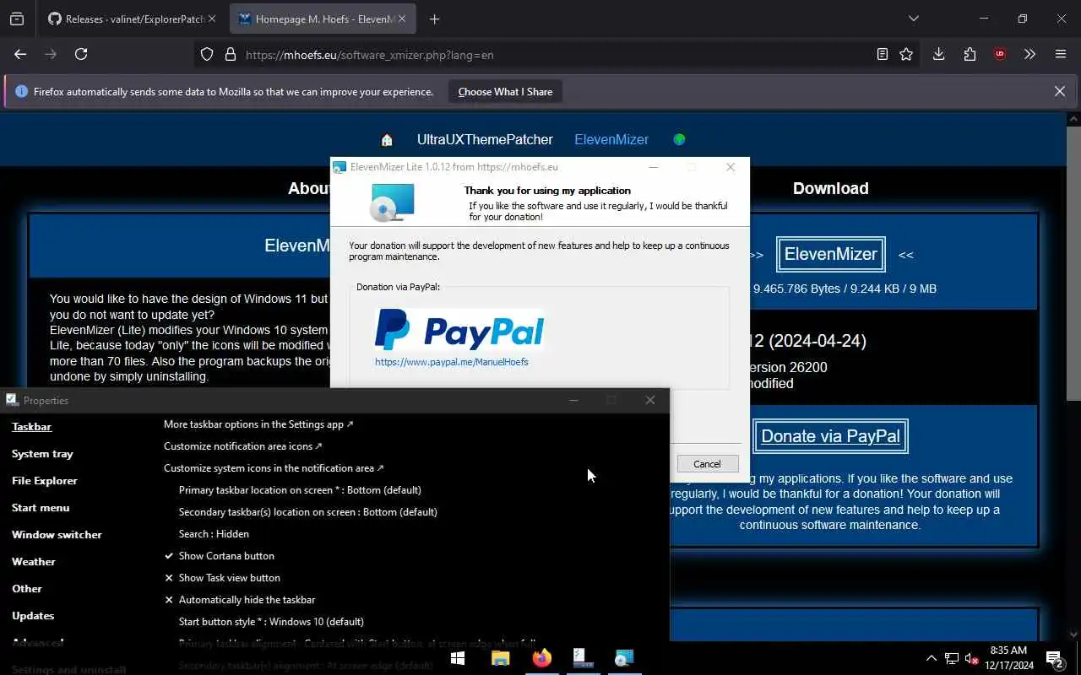Viewport: 1081px width, 675px height.
Task: Click Cancel in the ElevenMizer dialog
Action: pyautogui.click(x=707, y=464)
